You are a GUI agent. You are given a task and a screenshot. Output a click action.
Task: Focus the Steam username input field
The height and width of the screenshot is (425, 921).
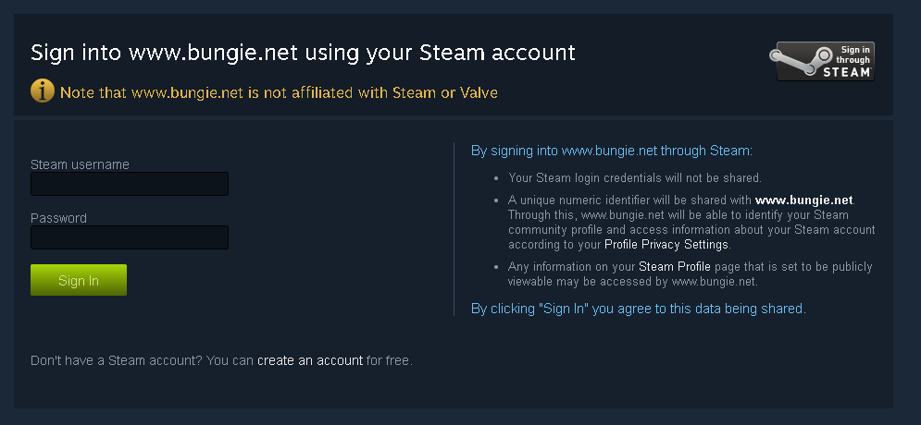[x=130, y=184]
